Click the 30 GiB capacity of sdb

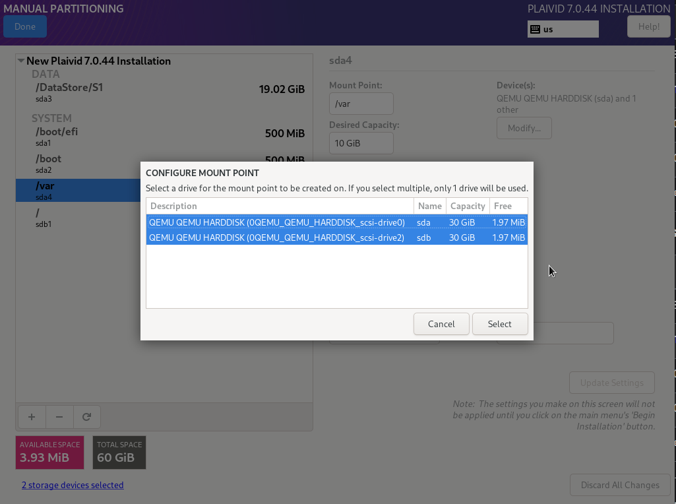(x=462, y=237)
